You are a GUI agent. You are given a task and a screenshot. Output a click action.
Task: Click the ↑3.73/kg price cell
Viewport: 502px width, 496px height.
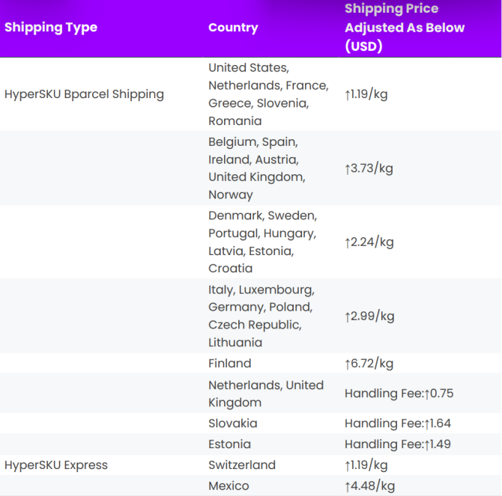tap(369, 168)
